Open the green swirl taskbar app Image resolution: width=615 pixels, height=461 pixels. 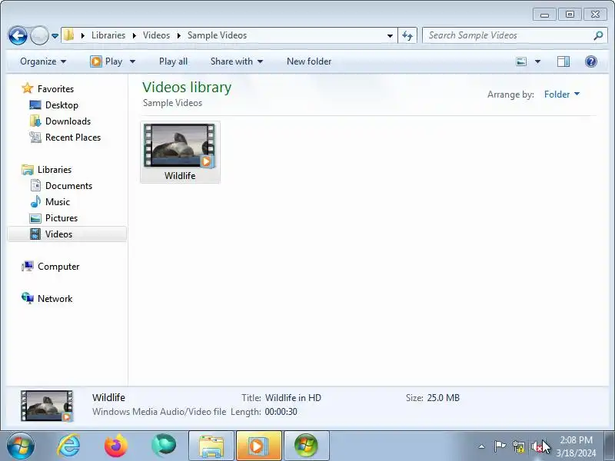(164, 446)
